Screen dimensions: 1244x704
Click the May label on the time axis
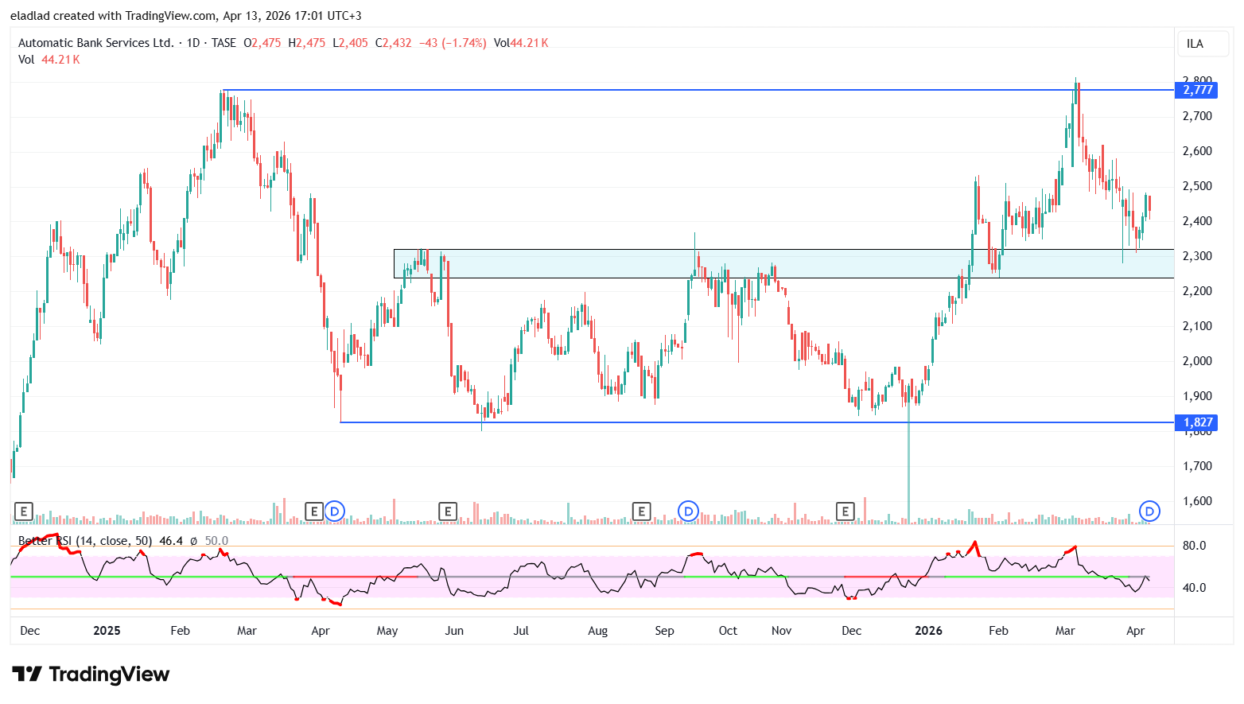click(387, 631)
